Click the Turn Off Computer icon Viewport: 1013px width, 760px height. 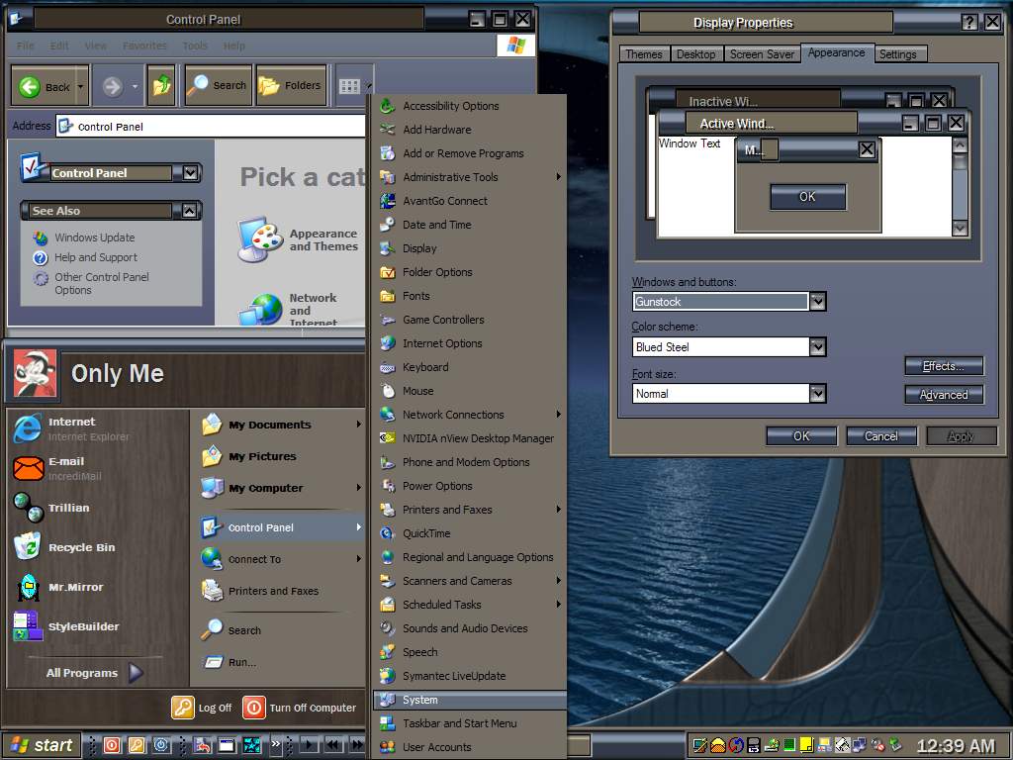(x=254, y=707)
